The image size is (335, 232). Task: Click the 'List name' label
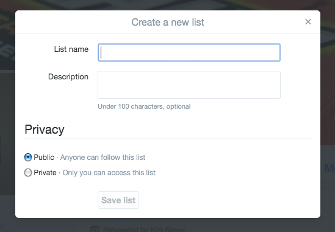[71, 49]
